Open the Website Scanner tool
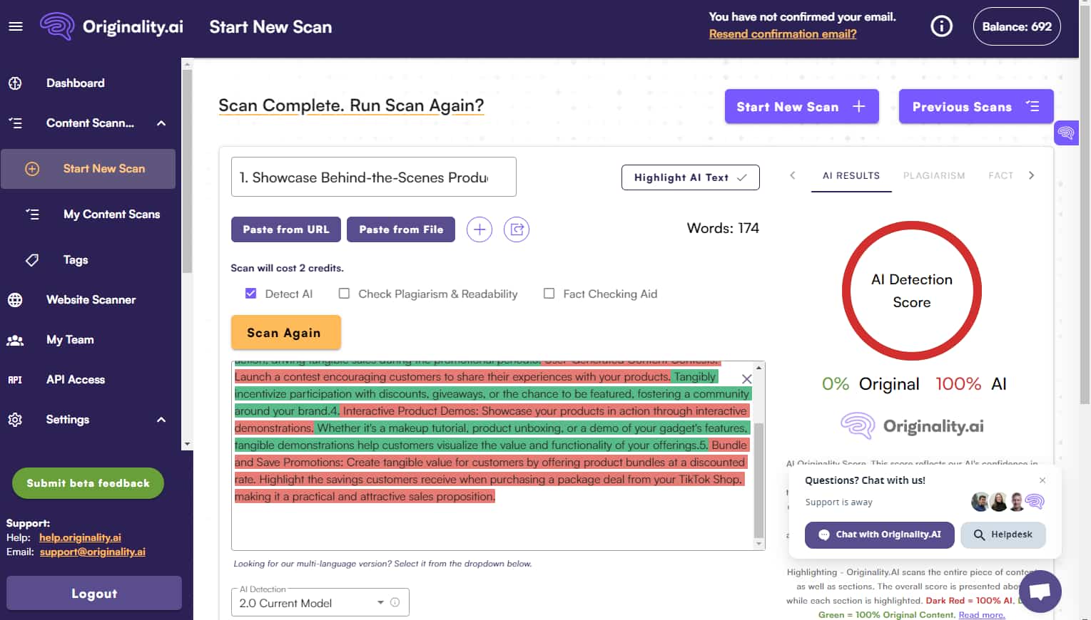This screenshot has height=620, width=1091. (91, 299)
